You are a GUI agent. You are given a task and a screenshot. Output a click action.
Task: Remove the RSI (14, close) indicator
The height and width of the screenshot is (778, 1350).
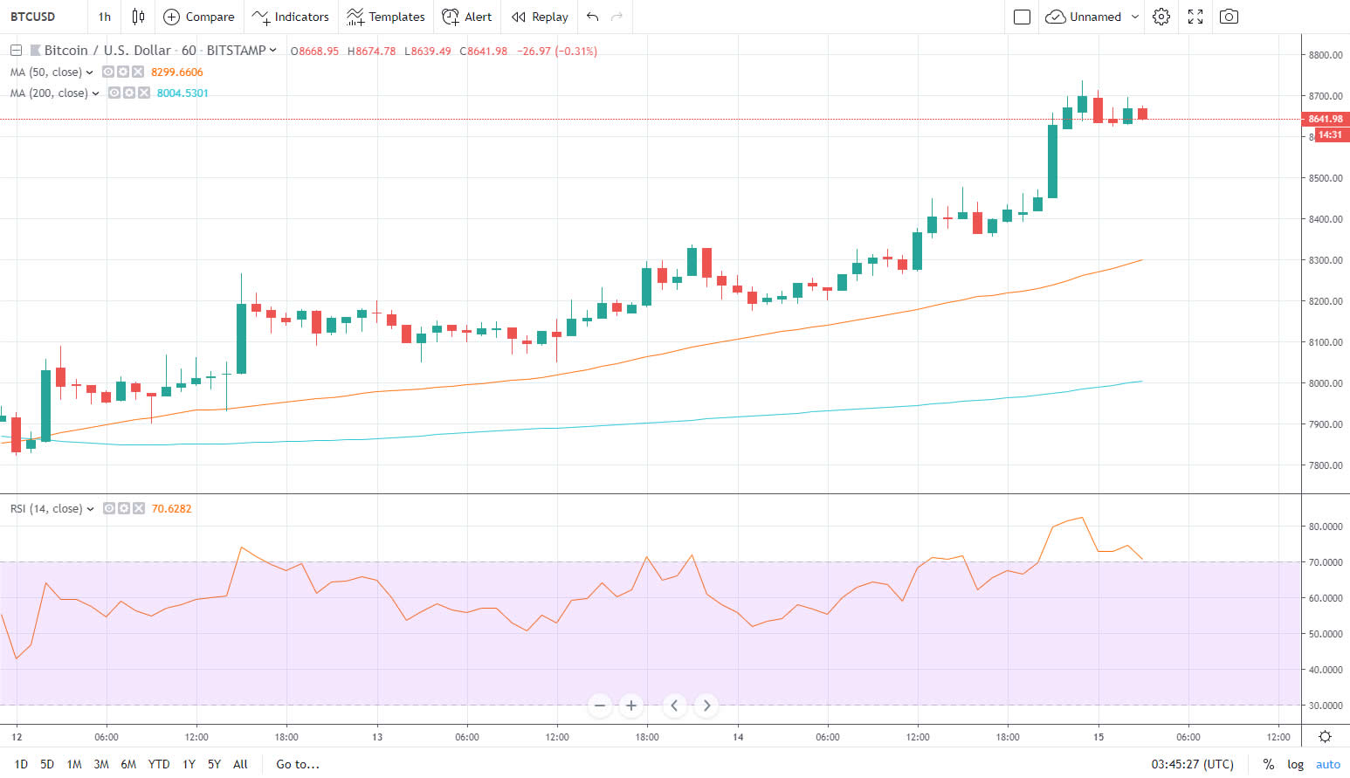point(139,508)
